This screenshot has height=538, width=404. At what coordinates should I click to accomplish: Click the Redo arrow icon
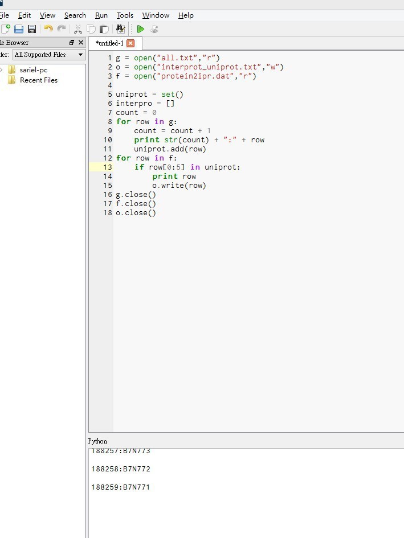[x=62, y=29]
